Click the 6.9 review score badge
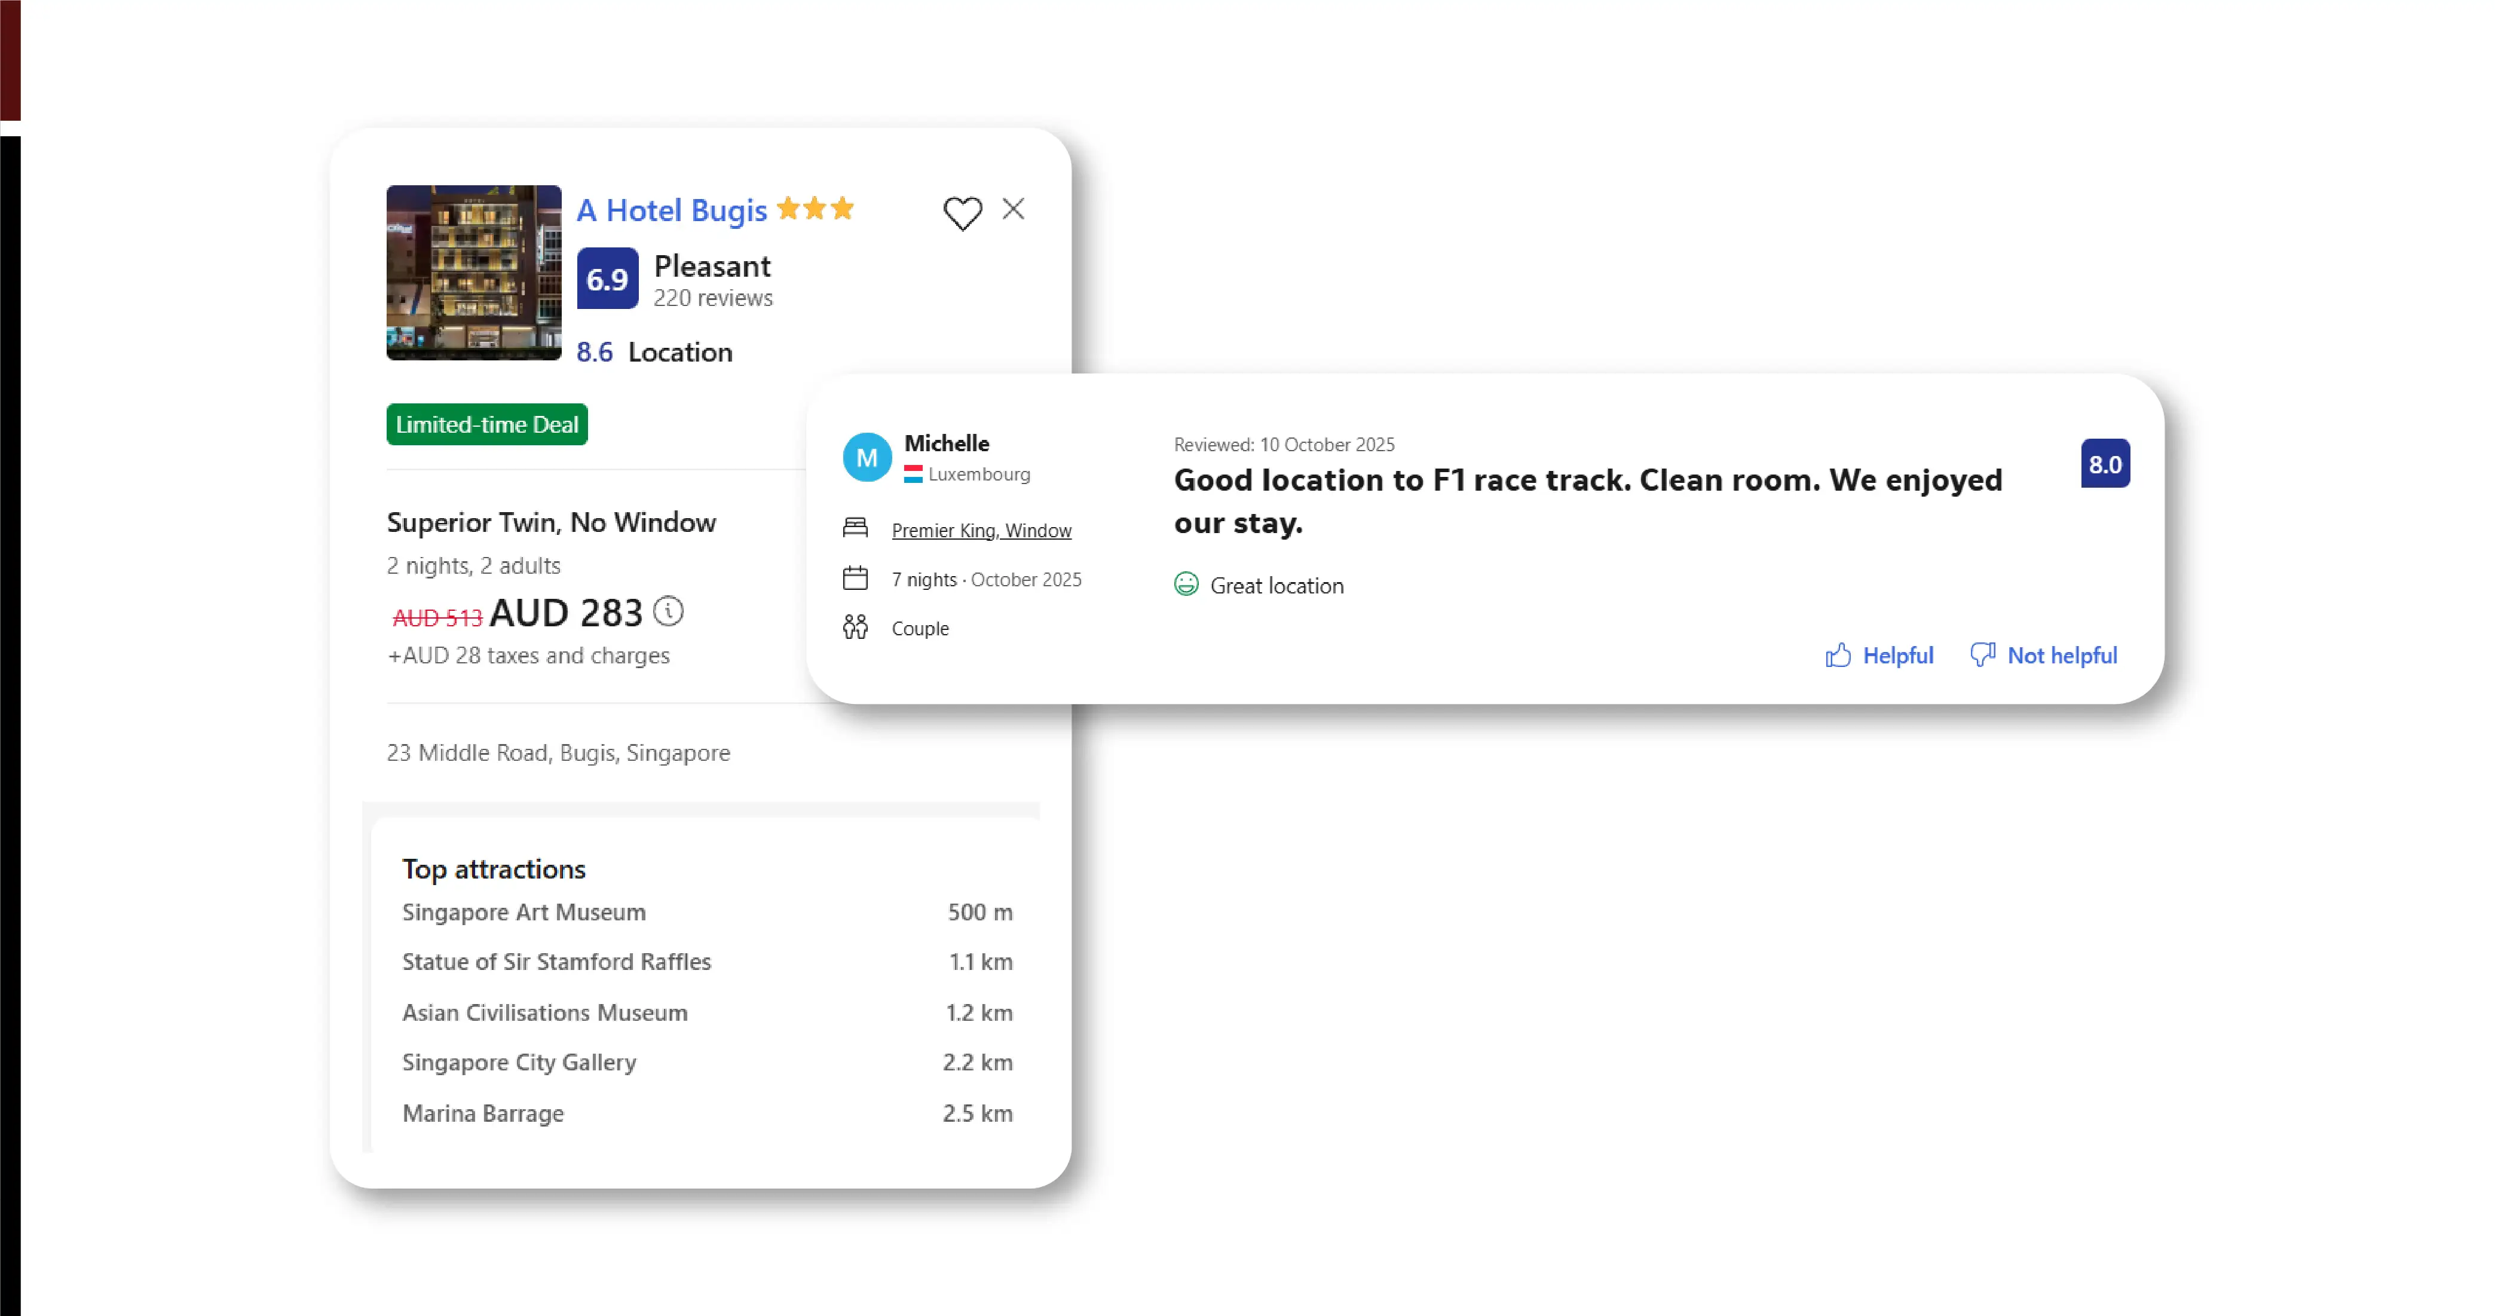 (x=607, y=279)
